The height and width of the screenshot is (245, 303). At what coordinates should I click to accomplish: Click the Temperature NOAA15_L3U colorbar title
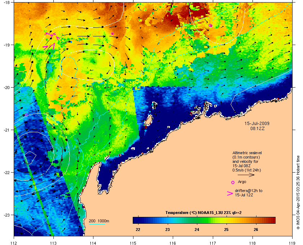coord(203,213)
